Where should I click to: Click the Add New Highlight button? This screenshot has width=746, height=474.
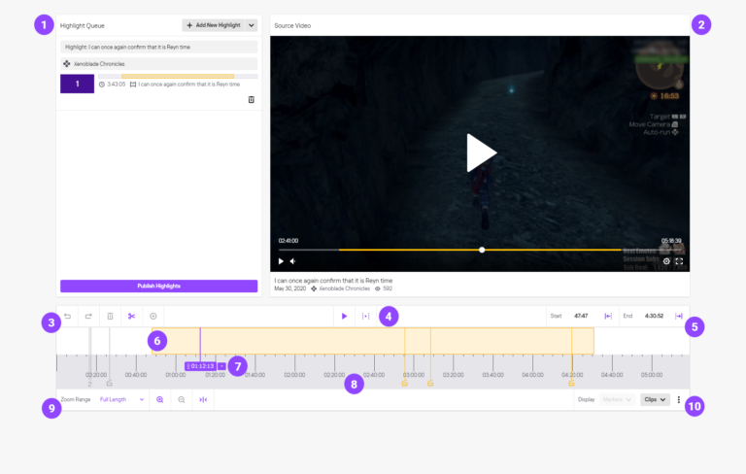pyautogui.click(x=214, y=25)
